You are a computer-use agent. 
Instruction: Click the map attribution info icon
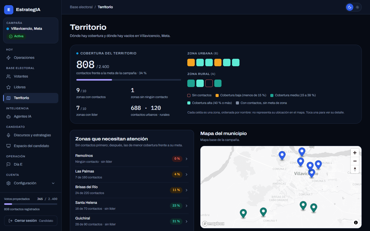tap(356, 223)
